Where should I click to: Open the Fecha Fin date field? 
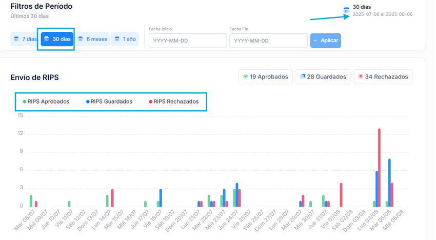(268, 41)
